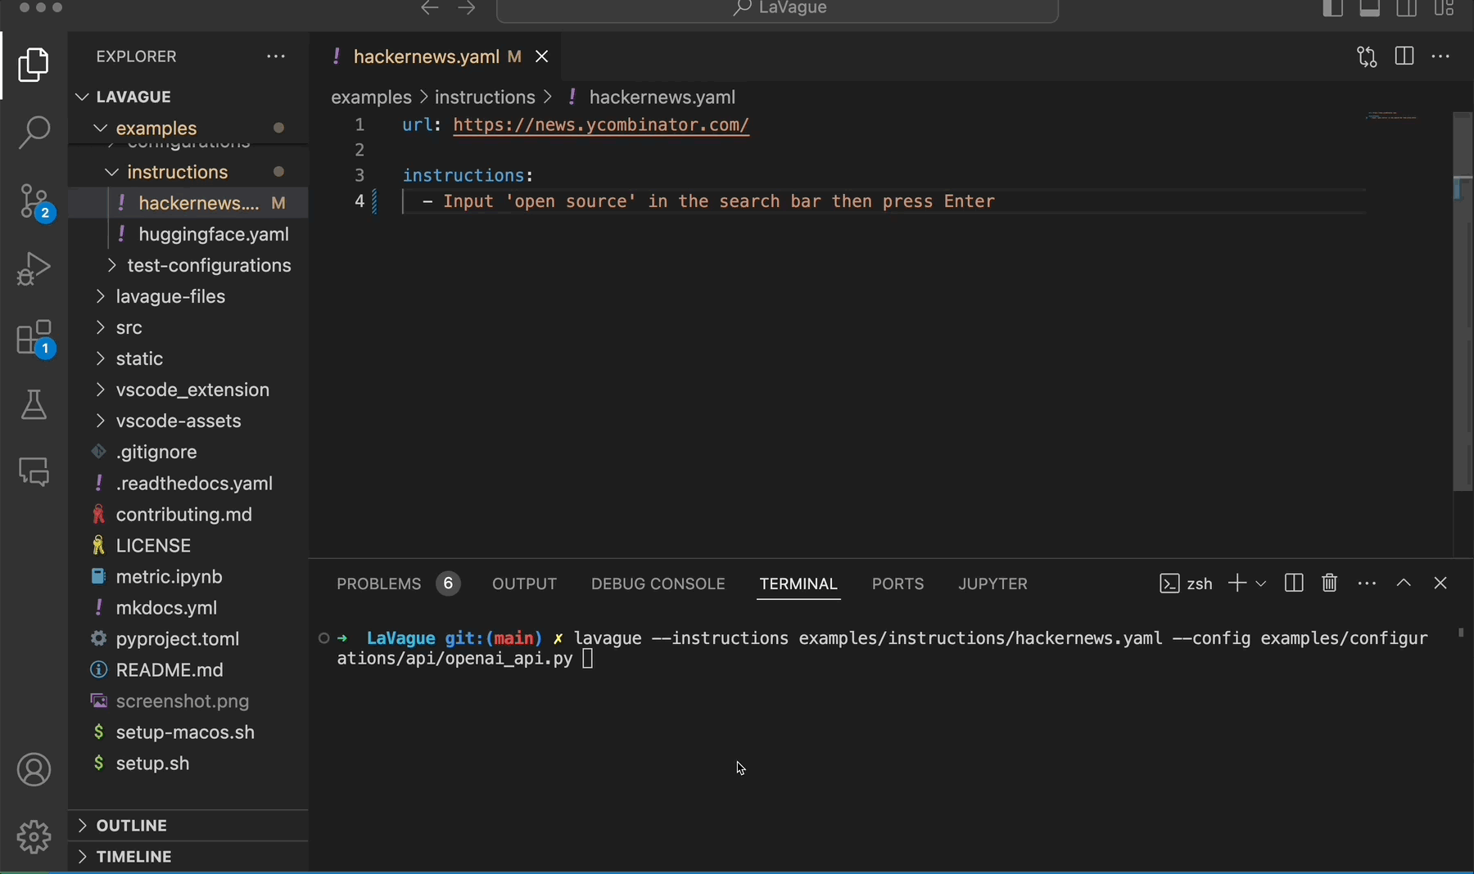
Task: Open the Extensions view with 1 badge
Action: [x=35, y=337]
